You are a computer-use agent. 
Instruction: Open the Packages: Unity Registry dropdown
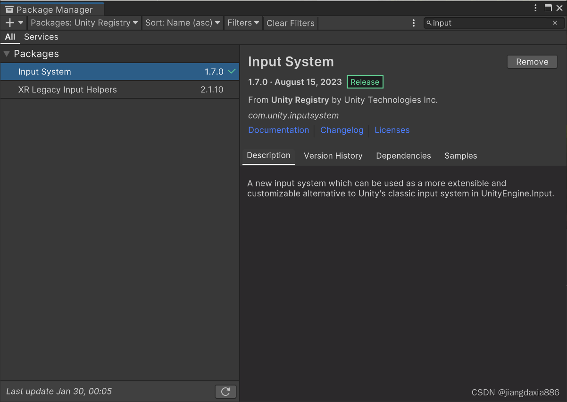pyautogui.click(x=84, y=23)
